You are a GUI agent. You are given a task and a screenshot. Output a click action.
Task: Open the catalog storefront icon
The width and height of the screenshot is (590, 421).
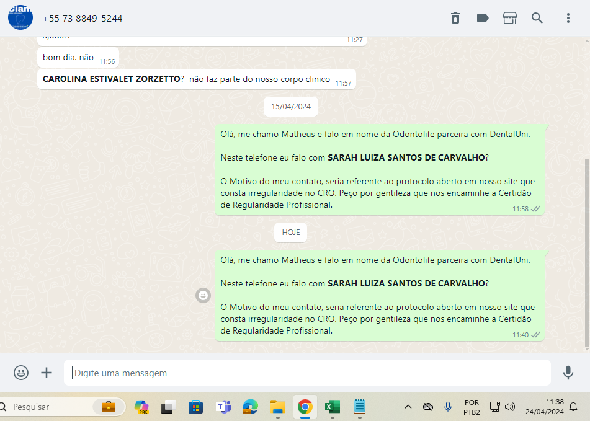(509, 18)
